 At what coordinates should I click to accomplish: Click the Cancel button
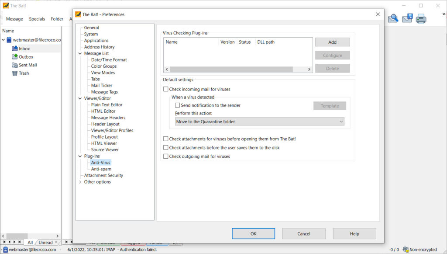coord(304,233)
